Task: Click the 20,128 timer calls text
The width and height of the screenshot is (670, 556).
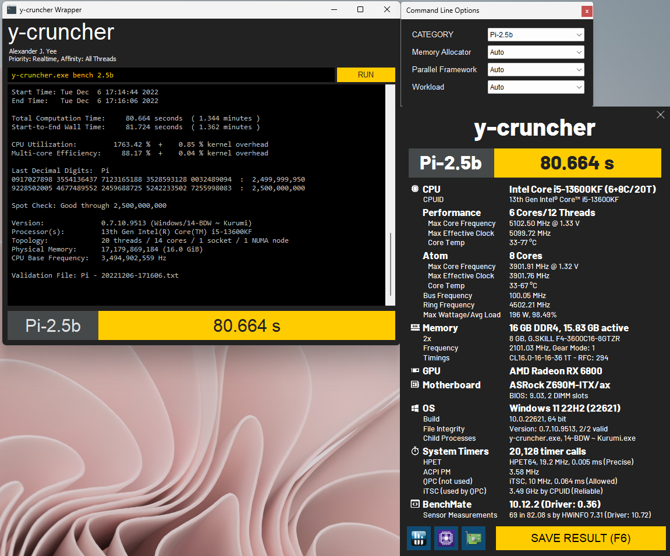Action: coord(547,451)
